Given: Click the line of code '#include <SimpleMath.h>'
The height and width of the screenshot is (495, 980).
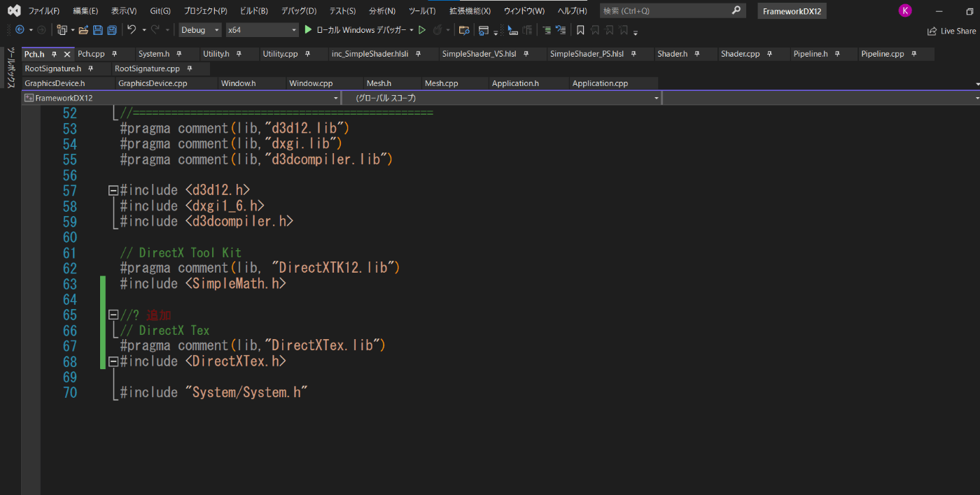Looking at the screenshot, I should point(203,284).
